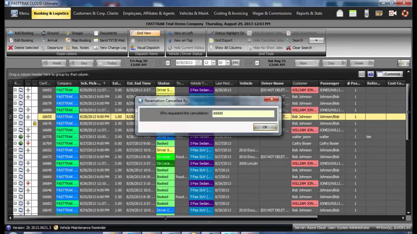Click the Customize button
Viewport: 417px width, 234px height.
pyautogui.click(x=390, y=74)
